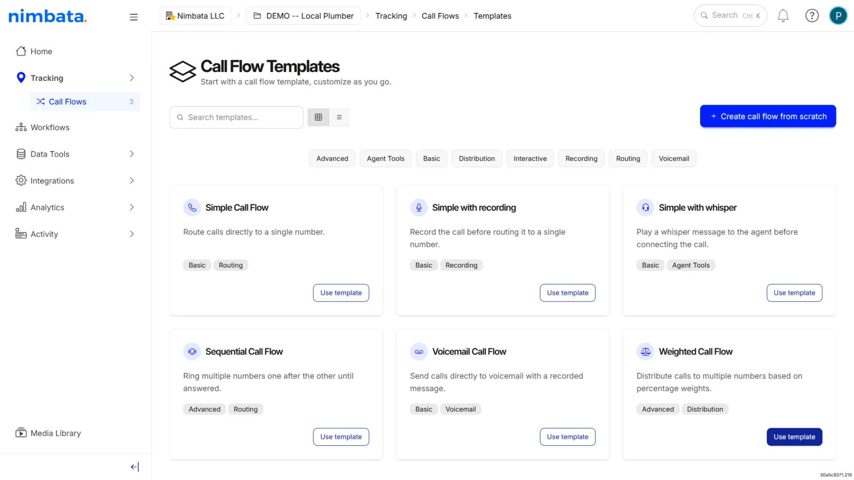Filter templates by Agent Tools tag
Viewport: 854px width, 480px height.
[x=385, y=158]
